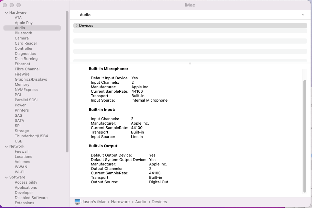Click the Default System Output Device label
Screen dimensions: 312x208
(x=119, y=160)
